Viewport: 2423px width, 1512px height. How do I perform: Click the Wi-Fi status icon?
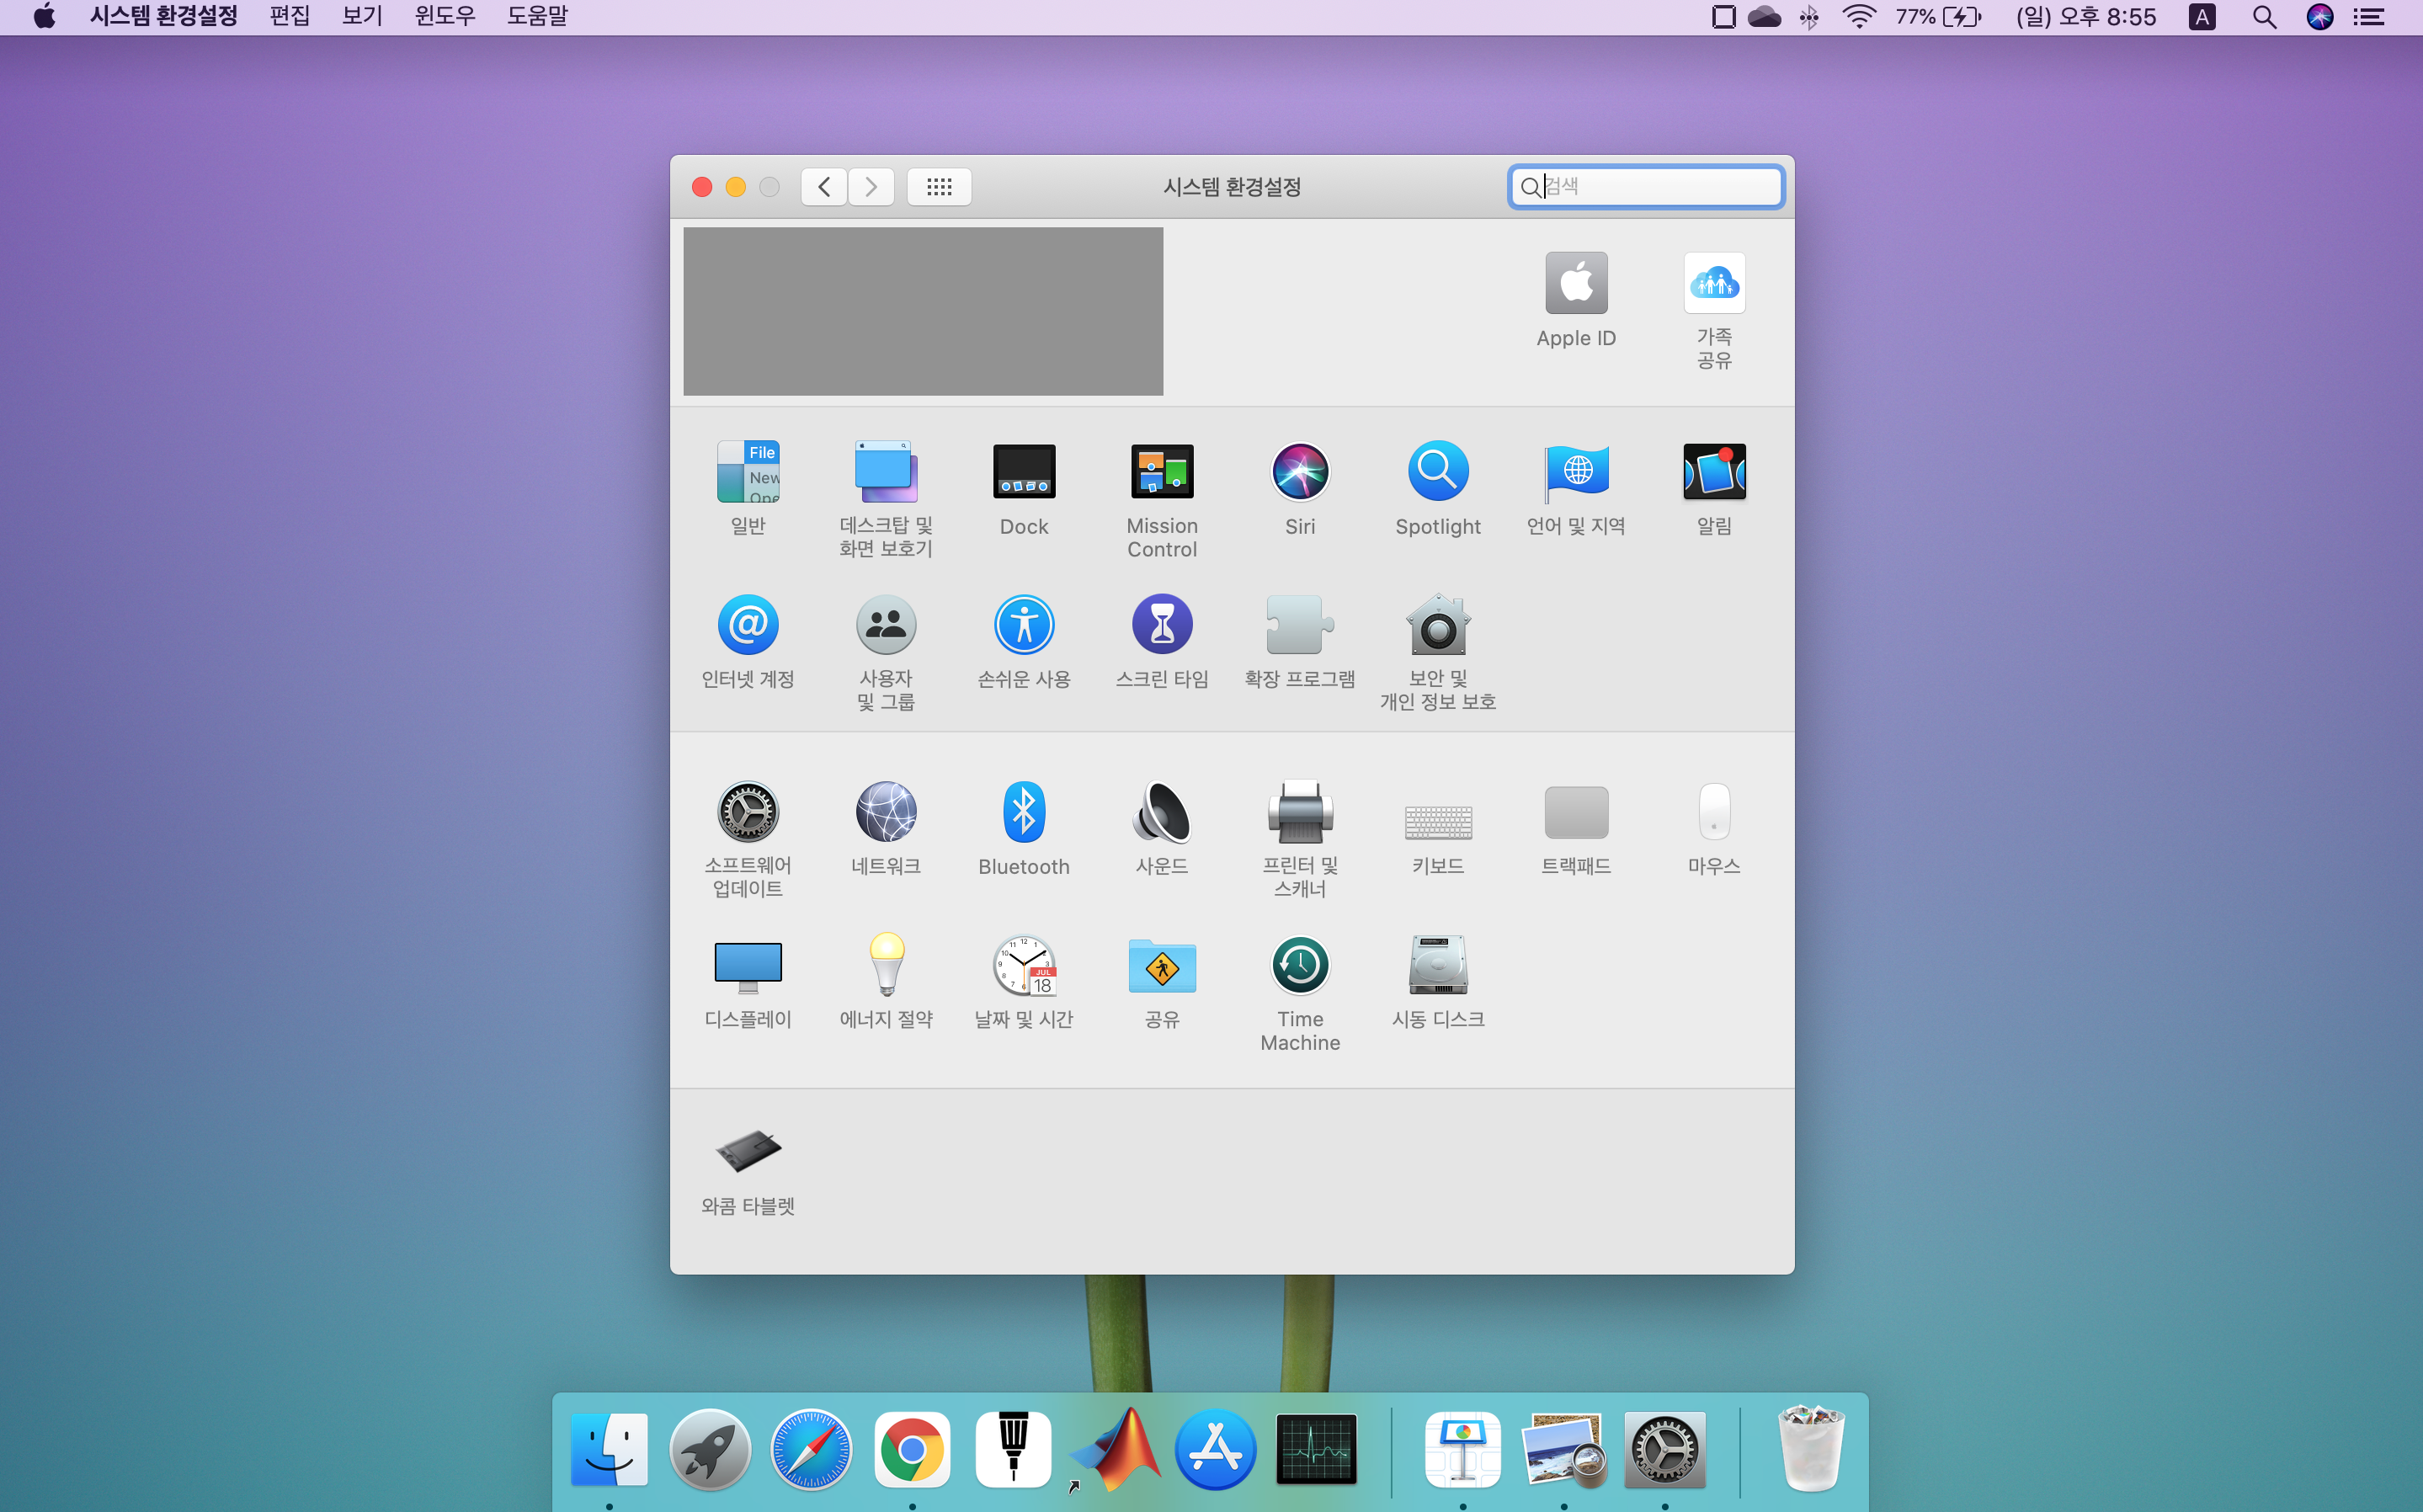(x=1858, y=17)
